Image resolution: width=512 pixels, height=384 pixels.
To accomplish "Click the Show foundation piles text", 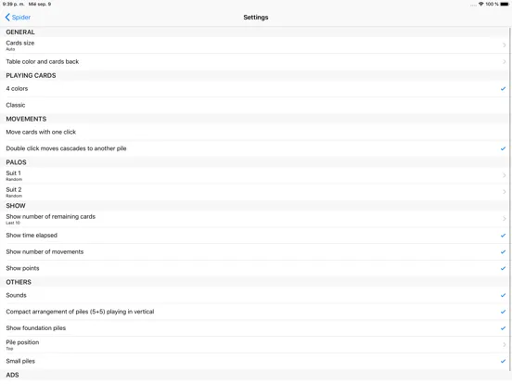I will (35, 328).
